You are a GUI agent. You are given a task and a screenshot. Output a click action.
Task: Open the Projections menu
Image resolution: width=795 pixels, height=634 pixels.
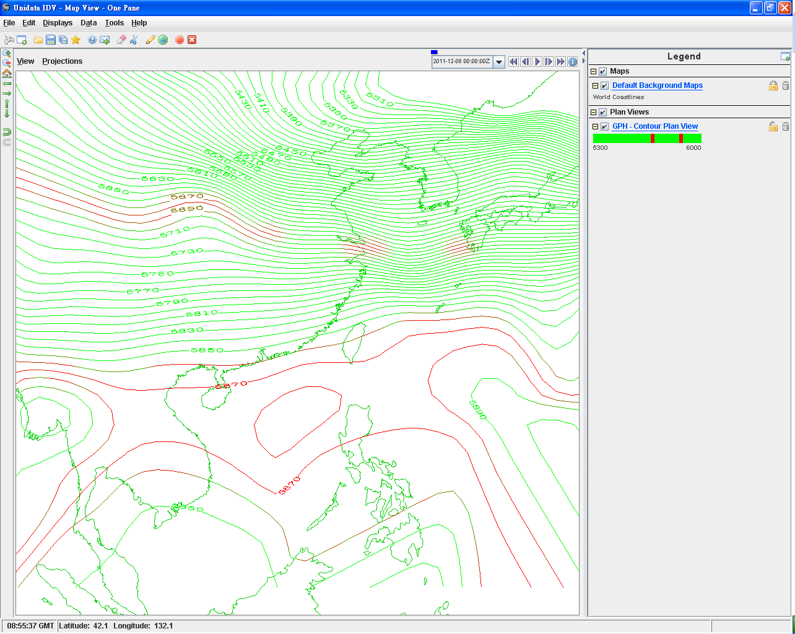click(62, 61)
